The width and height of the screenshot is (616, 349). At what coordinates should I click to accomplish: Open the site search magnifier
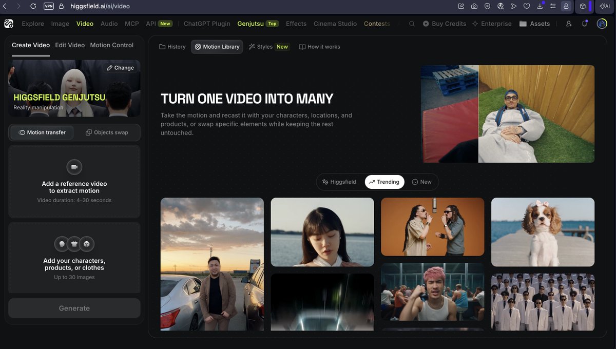point(412,24)
